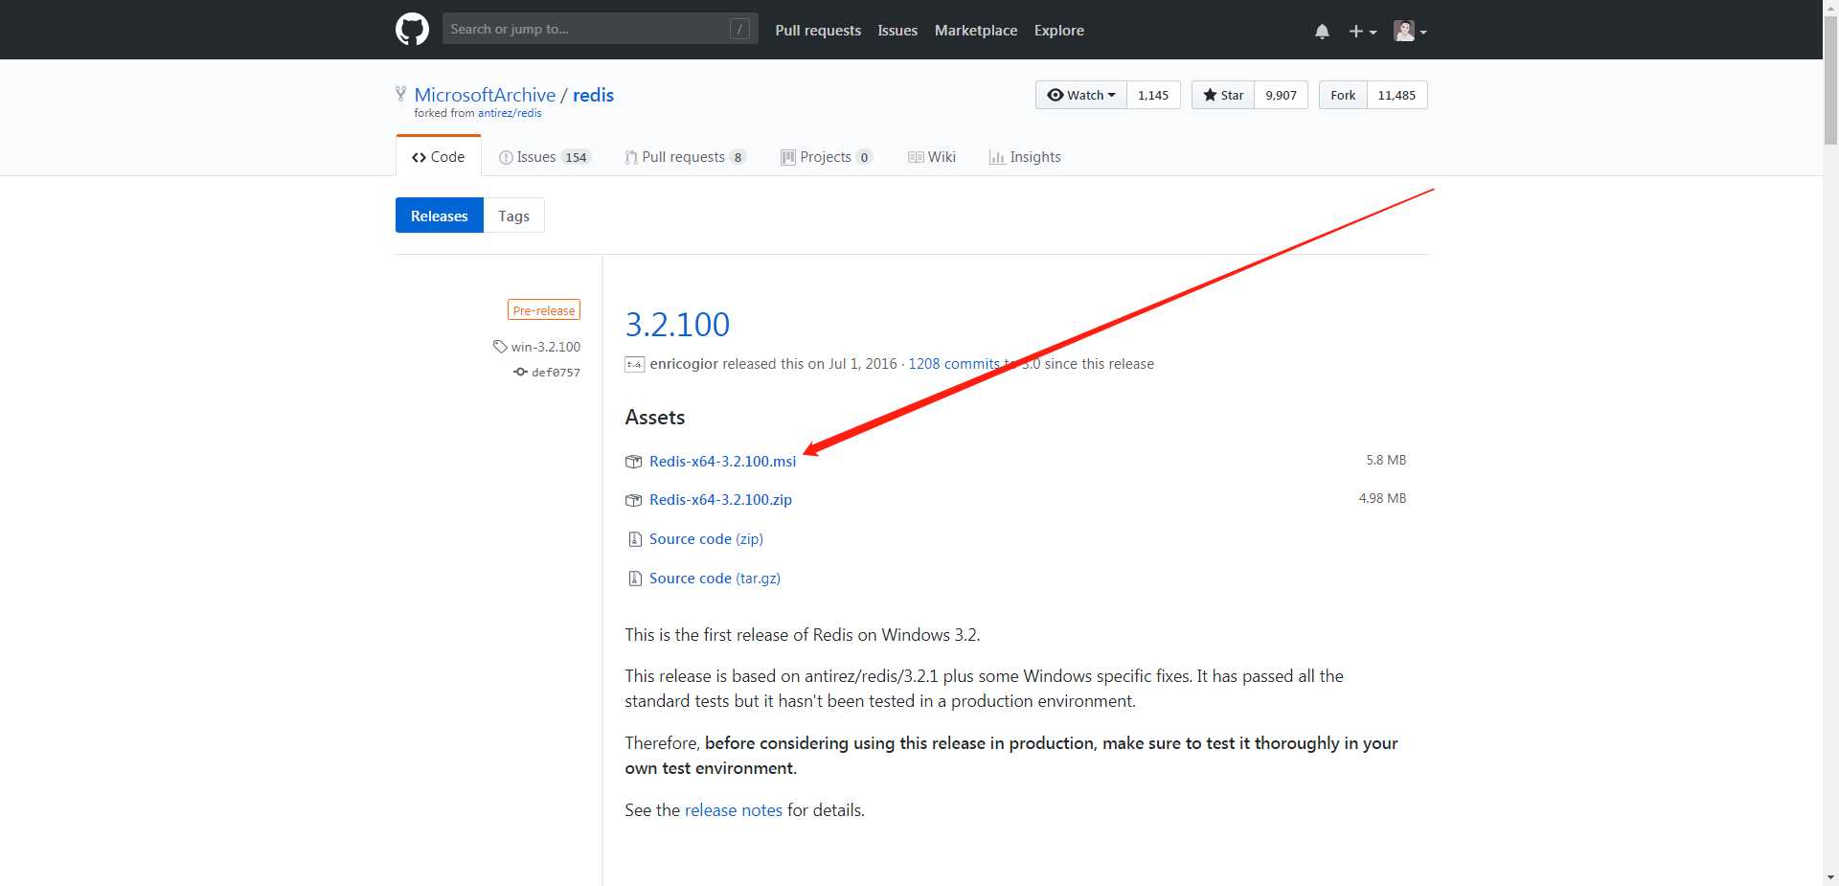Image resolution: width=1839 pixels, height=886 pixels.
Task: Switch to the Code tab
Action: coord(438,156)
